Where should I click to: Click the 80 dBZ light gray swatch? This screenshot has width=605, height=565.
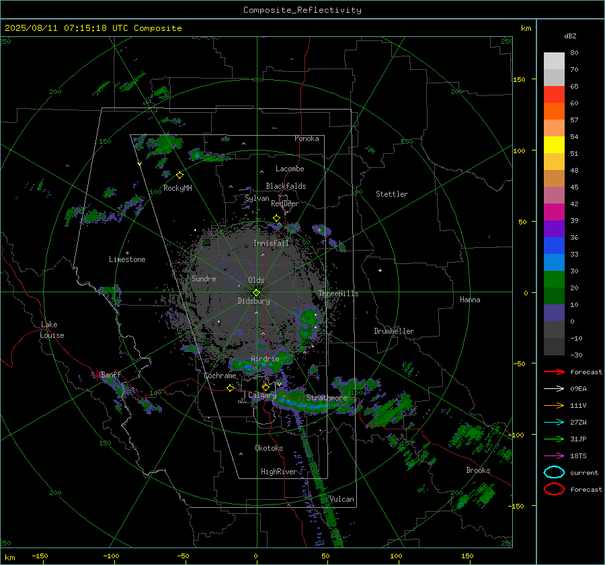click(x=554, y=60)
